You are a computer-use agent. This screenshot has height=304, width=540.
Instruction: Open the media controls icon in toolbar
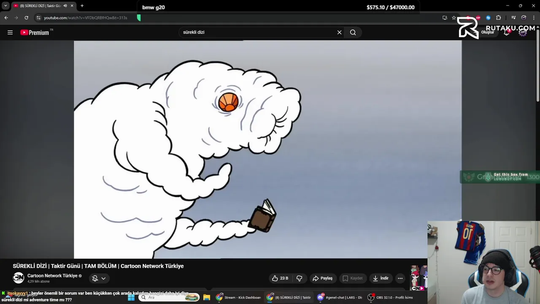513,18
